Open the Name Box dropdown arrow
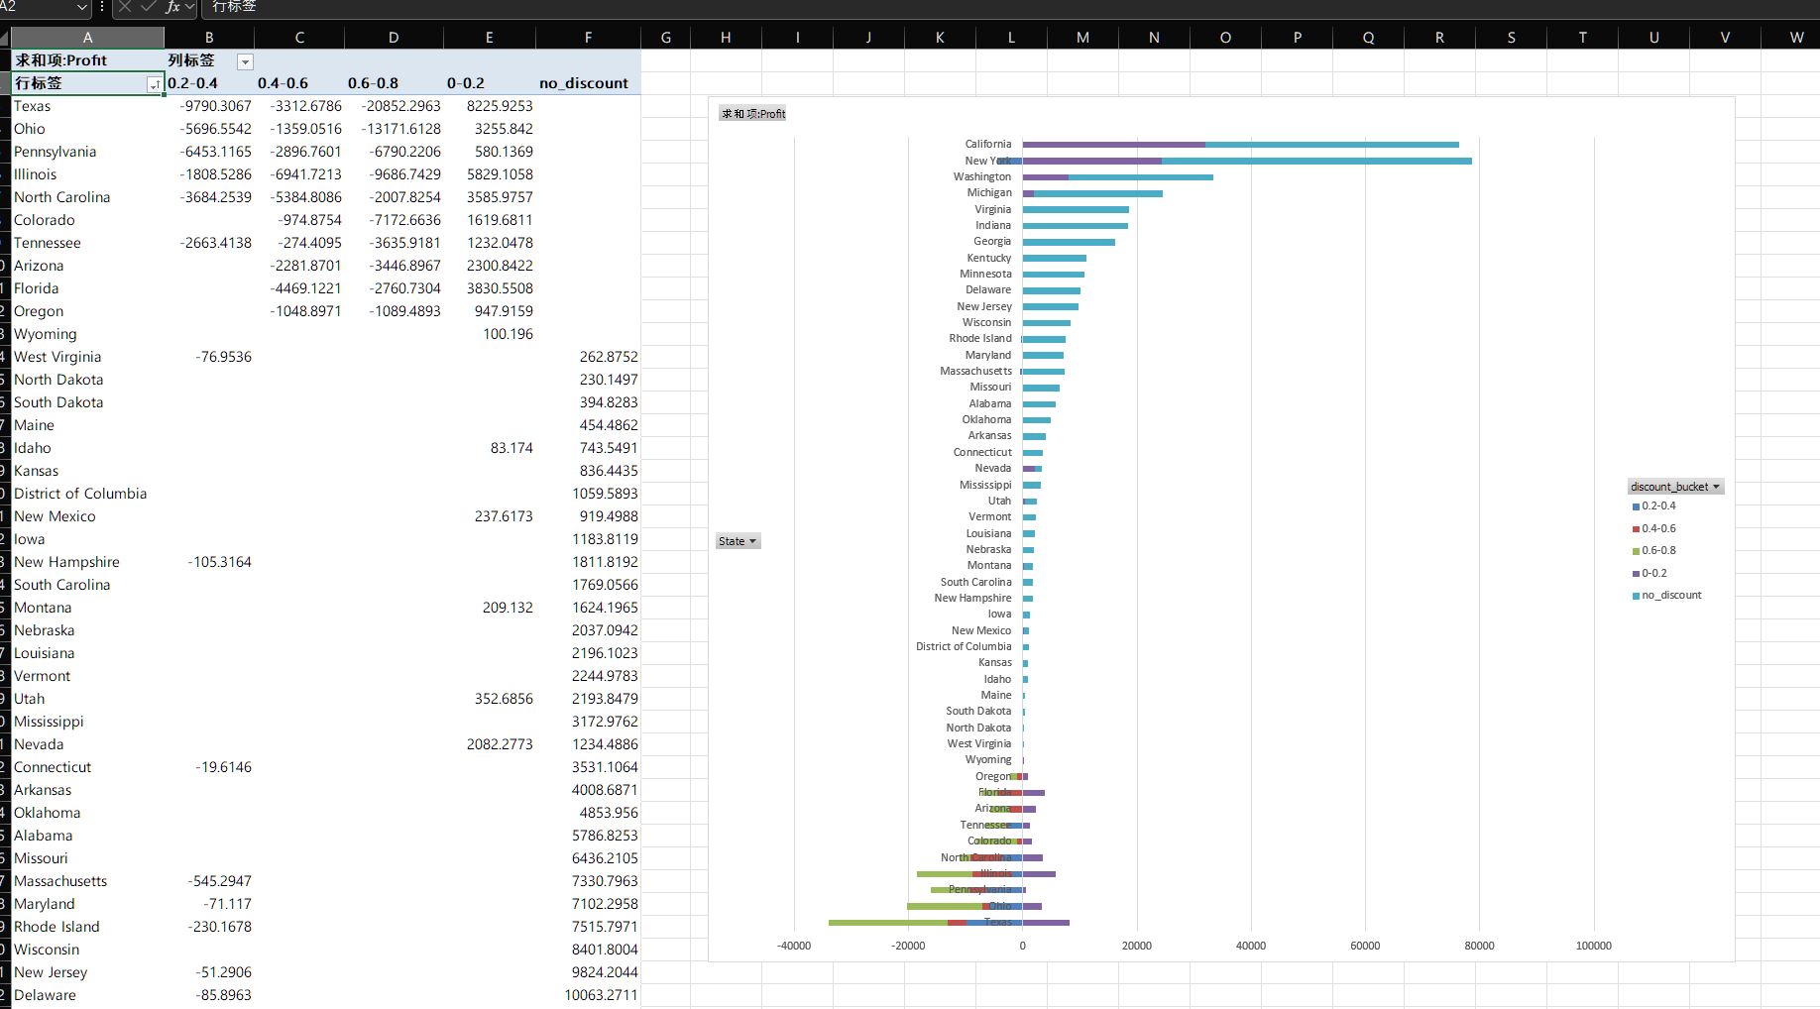This screenshot has width=1820, height=1009. pos(82,7)
